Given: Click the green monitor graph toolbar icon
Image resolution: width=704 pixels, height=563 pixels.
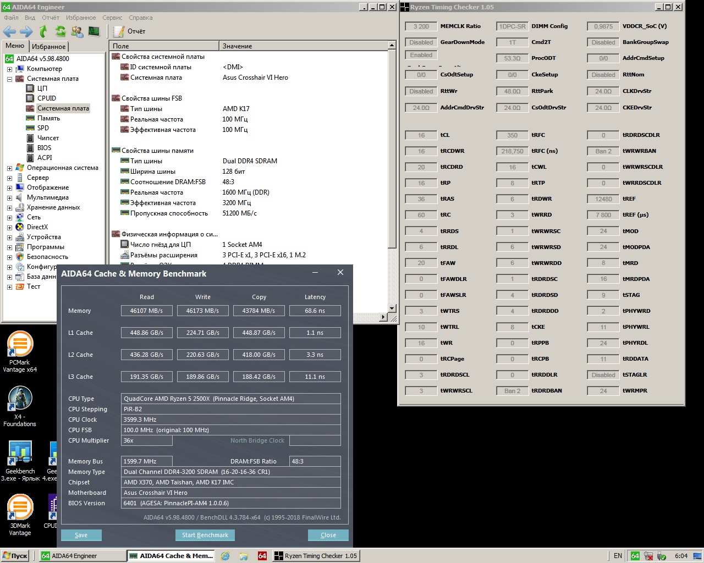Looking at the screenshot, I should click(x=94, y=31).
